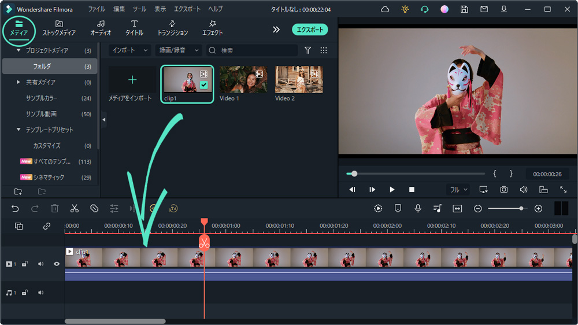Add a new folder icon
Image resolution: width=578 pixels, height=325 pixels.
pyautogui.click(x=18, y=191)
